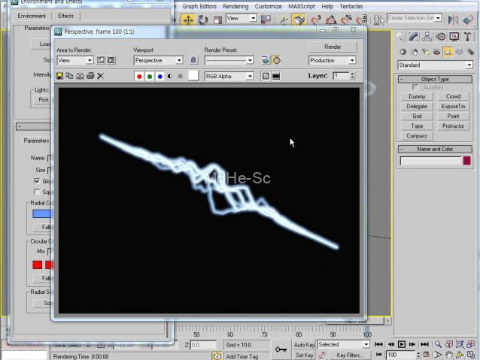Switch to the Effects tab

(66, 16)
